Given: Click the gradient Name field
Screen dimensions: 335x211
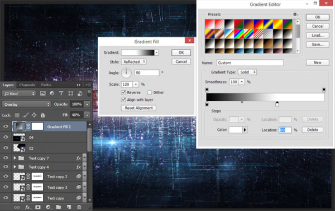Looking at the screenshot, I should [x=250, y=63].
